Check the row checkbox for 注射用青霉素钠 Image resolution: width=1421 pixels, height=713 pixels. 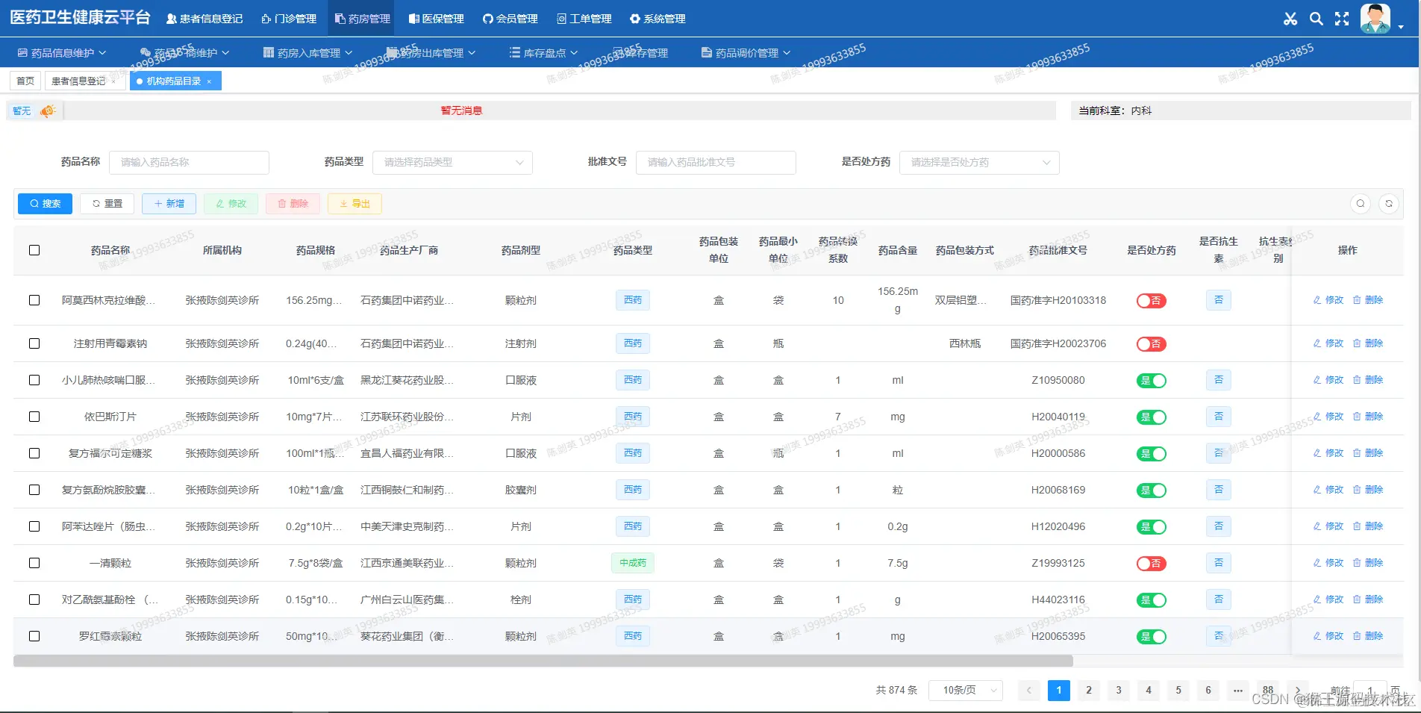(34, 343)
